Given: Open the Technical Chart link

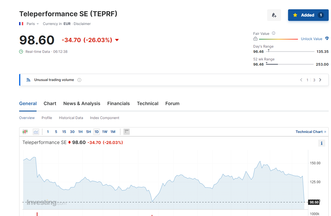Looking at the screenshot, I should click(311, 132).
